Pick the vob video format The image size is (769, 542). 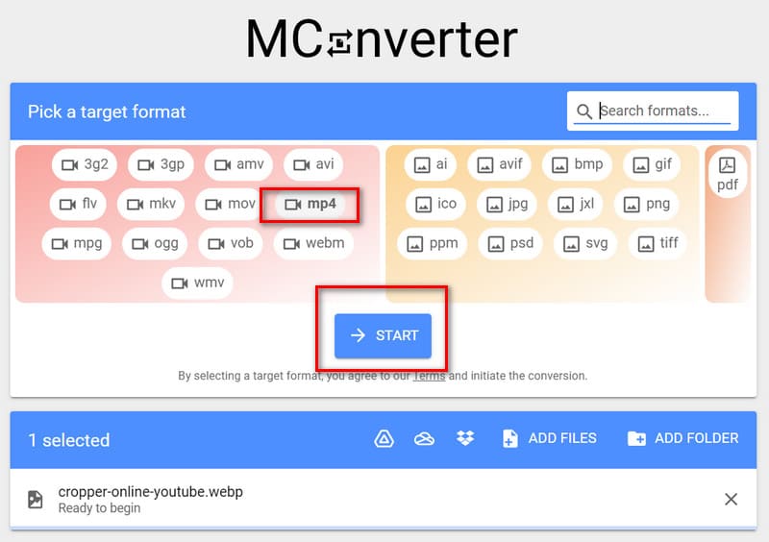coord(231,244)
